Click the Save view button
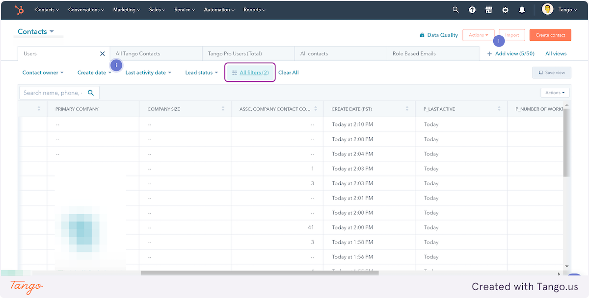 pyautogui.click(x=552, y=73)
